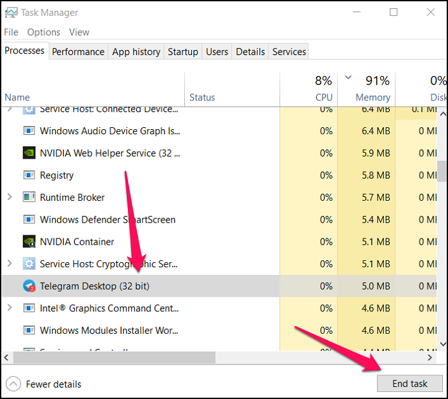The width and height of the screenshot is (448, 399).
Task: Select the NVIDIA Container process name
Action: pos(77,242)
